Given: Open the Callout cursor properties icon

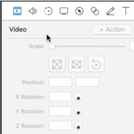Looking at the screenshot, I should point(79,11).
